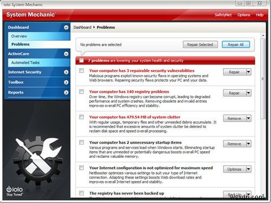Open Options in the header

pyautogui.click(x=244, y=15)
